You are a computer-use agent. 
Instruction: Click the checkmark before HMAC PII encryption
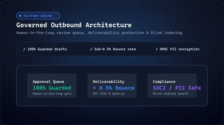click(157, 49)
